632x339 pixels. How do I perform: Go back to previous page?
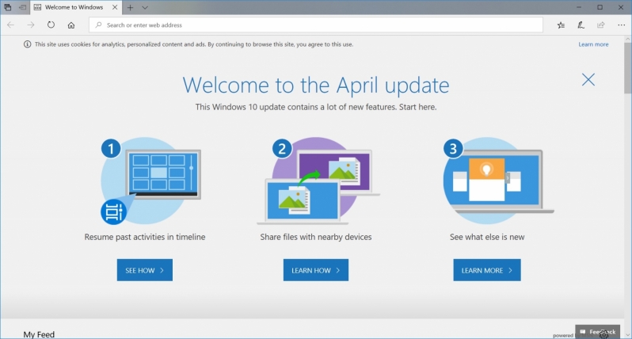(x=10, y=25)
